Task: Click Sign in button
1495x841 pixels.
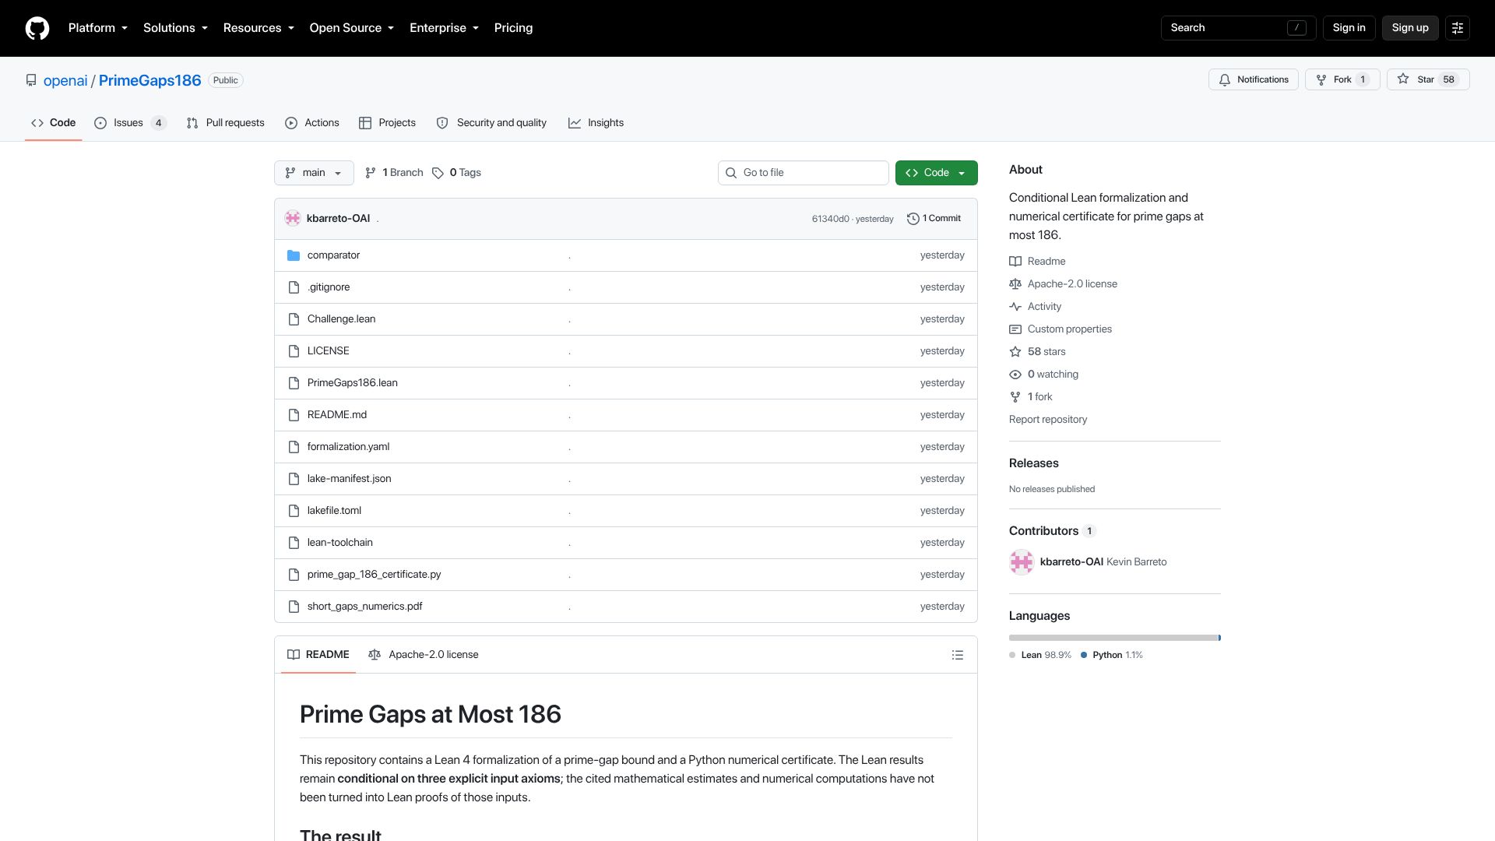Action: coord(1349,28)
